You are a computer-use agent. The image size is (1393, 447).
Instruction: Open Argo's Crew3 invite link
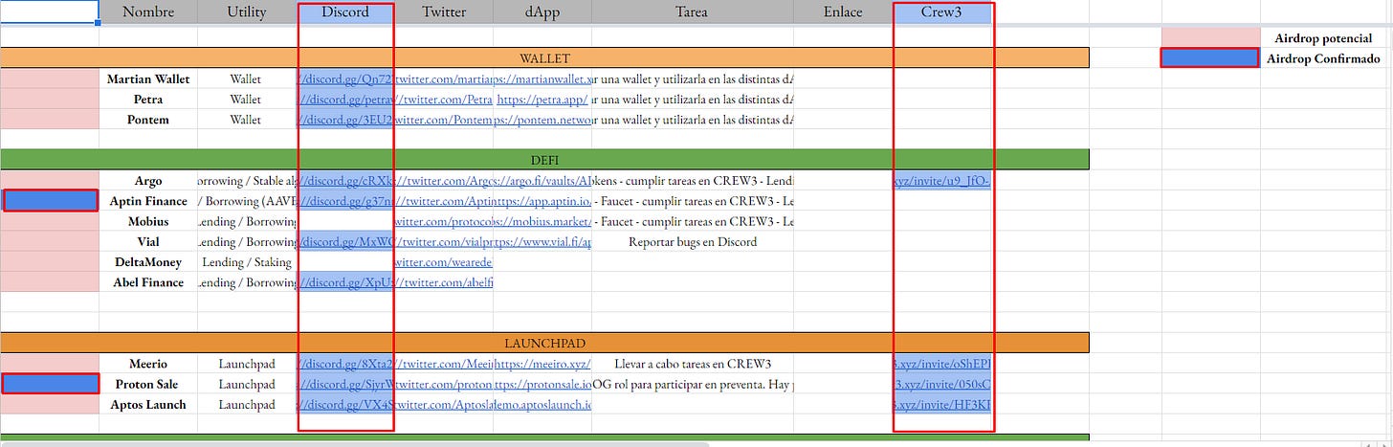coord(942,180)
